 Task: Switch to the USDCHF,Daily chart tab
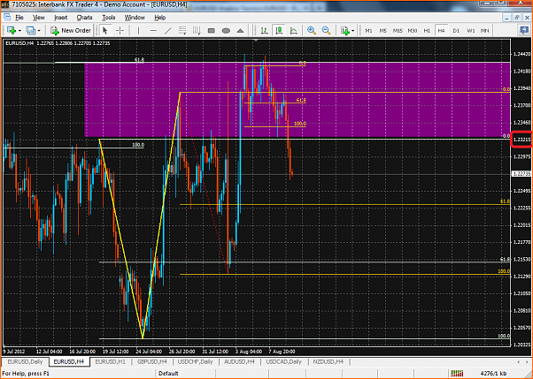pos(196,362)
